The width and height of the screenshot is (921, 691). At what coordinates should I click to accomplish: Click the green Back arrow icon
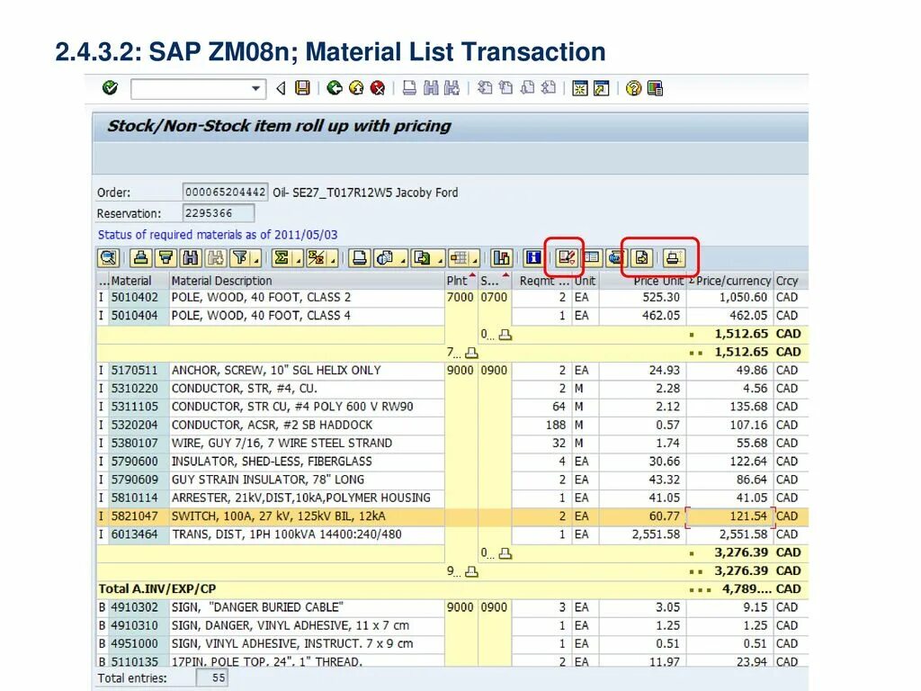click(x=335, y=88)
